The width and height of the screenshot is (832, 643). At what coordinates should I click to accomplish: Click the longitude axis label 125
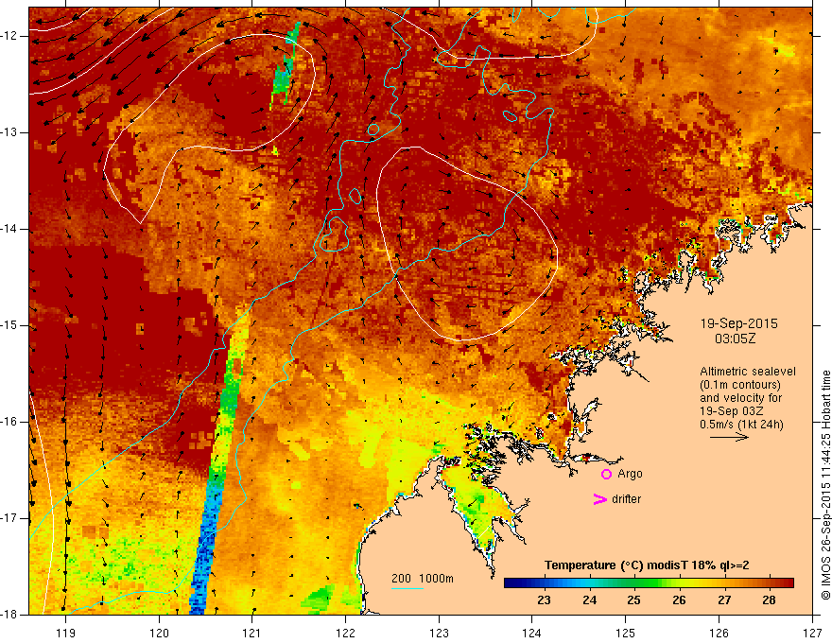626,633
